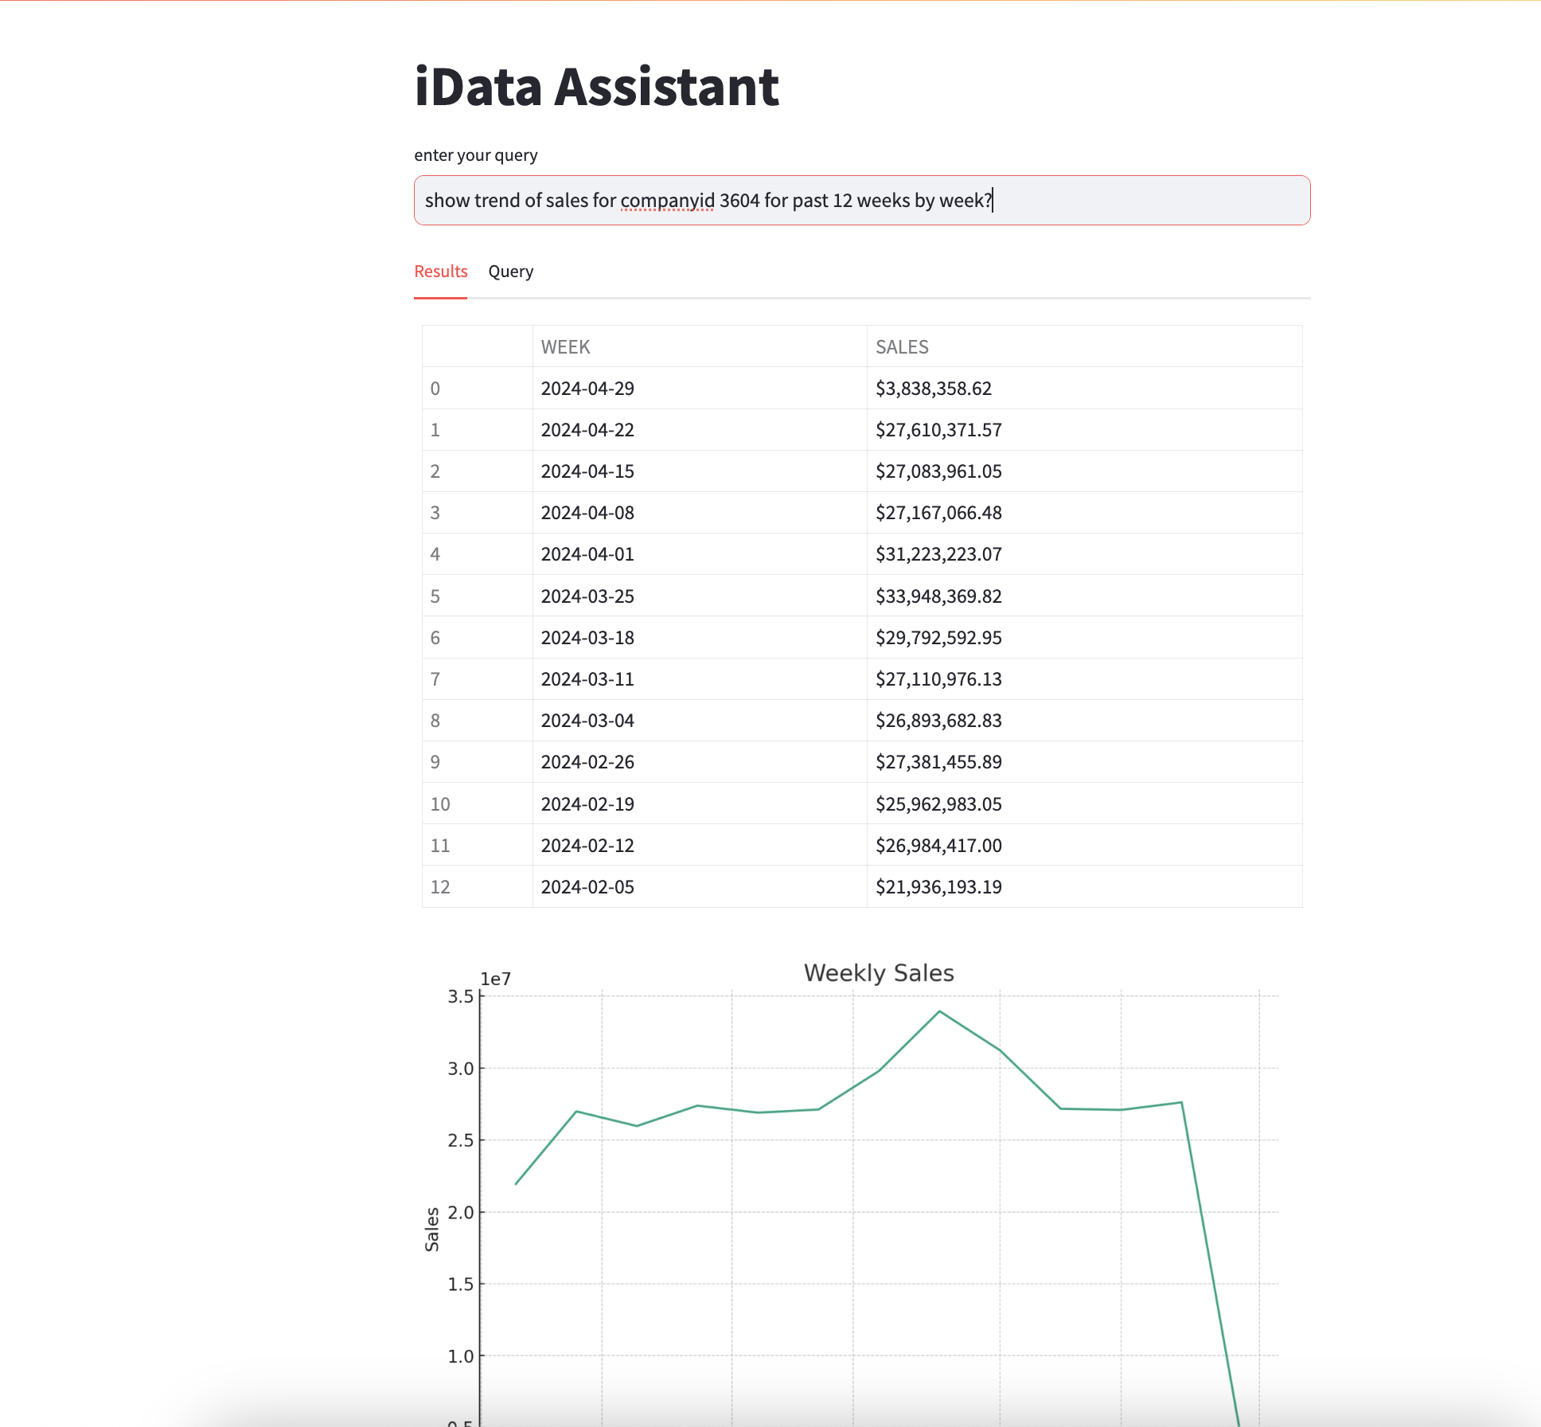Click the Weekly Sales chart title
Viewport: 1541px width, 1427px height.
click(878, 973)
